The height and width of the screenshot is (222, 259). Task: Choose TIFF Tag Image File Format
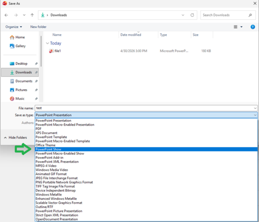point(146,187)
